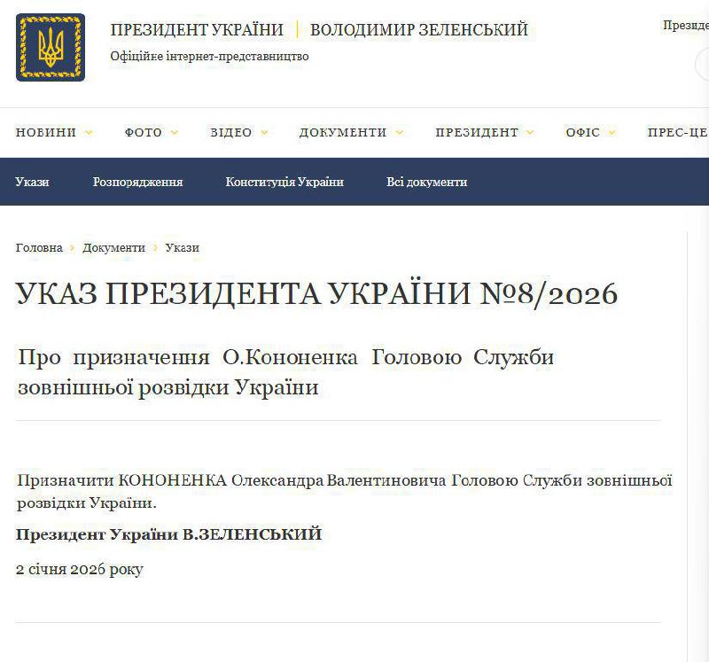Click the Документи breadcrumb link
The height and width of the screenshot is (662, 709).
pyautogui.click(x=113, y=248)
